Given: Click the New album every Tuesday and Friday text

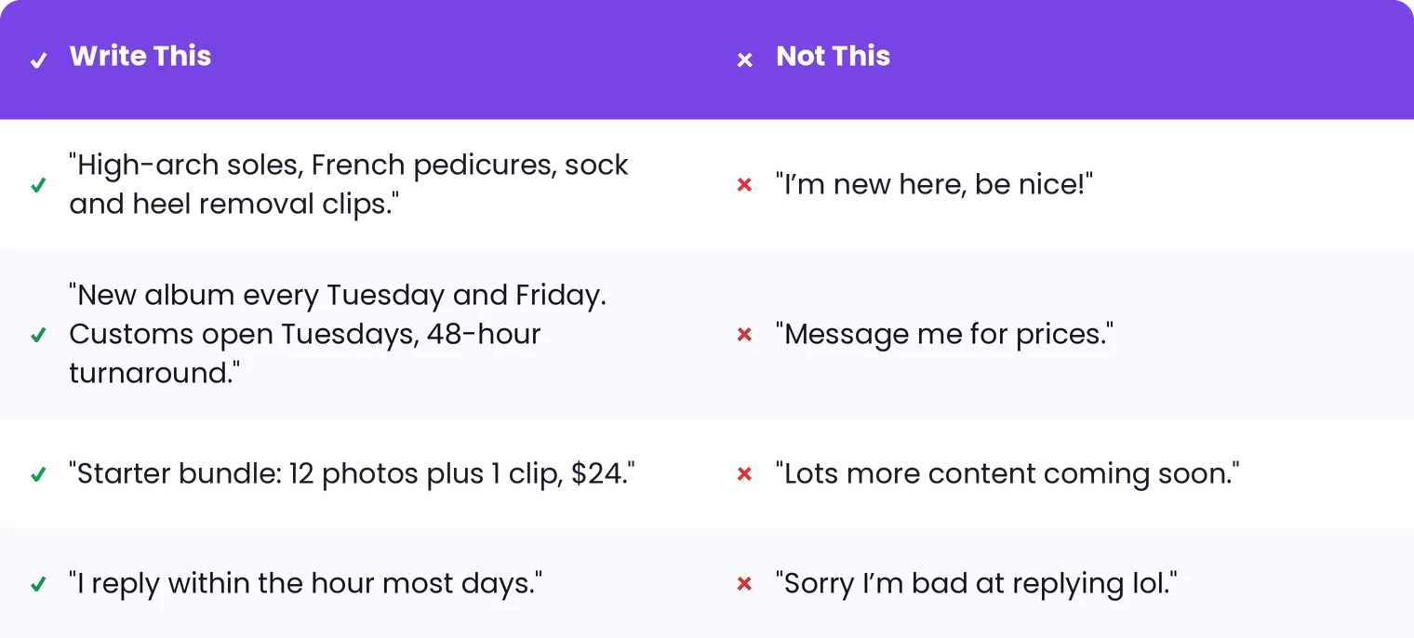Looking at the screenshot, I should (x=338, y=334).
